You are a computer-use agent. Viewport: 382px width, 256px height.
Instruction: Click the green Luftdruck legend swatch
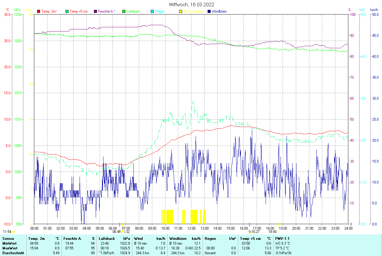[x=124, y=11]
